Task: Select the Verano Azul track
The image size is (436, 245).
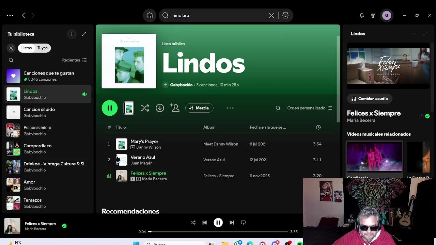Action: coord(218,160)
